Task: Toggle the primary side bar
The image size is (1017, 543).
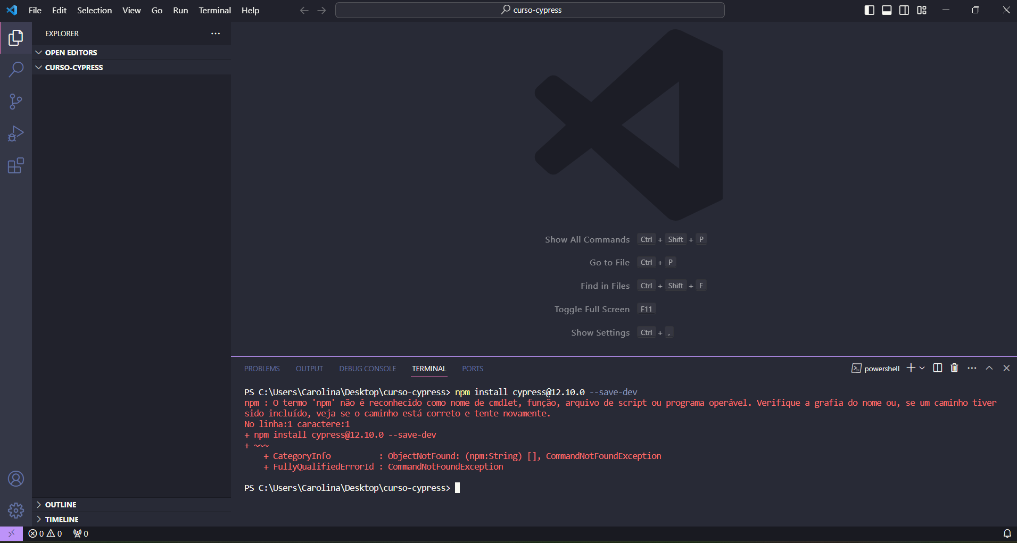Action: 870,10
